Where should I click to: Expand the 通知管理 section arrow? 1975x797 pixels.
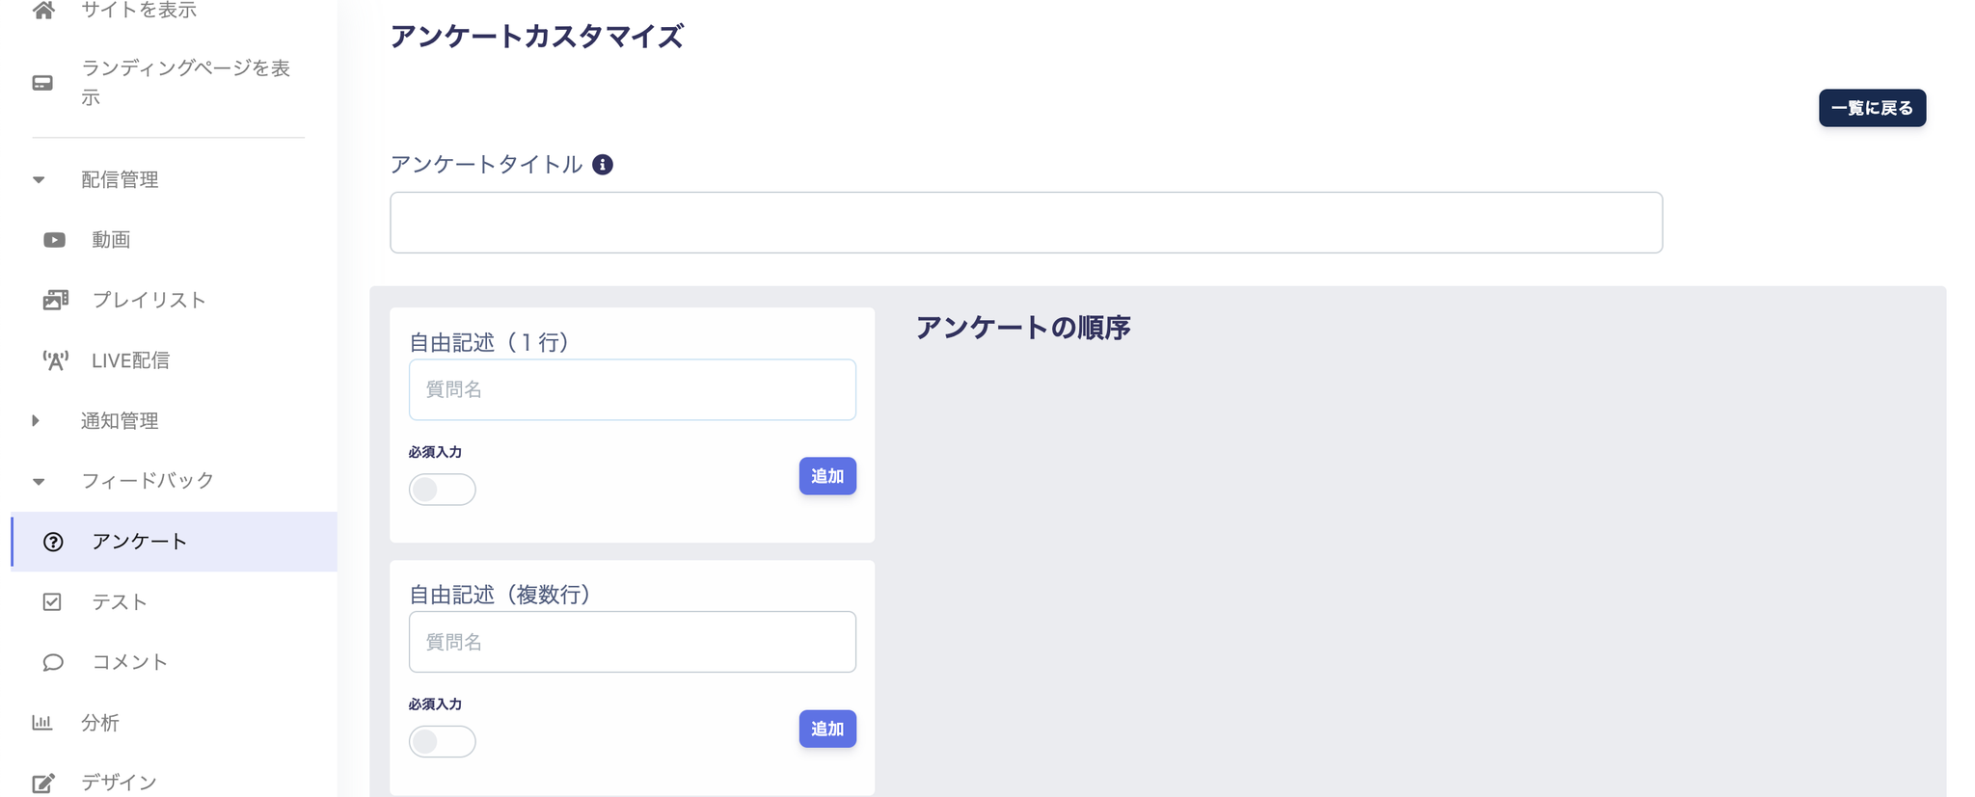coord(37,420)
